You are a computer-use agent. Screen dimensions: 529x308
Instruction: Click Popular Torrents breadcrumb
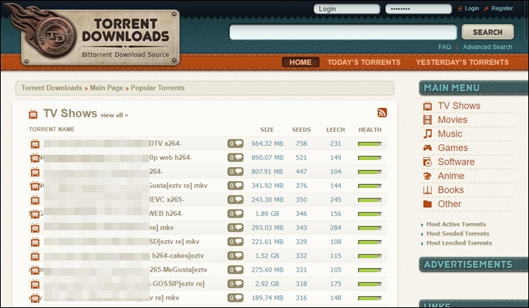pyautogui.click(x=157, y=88)
